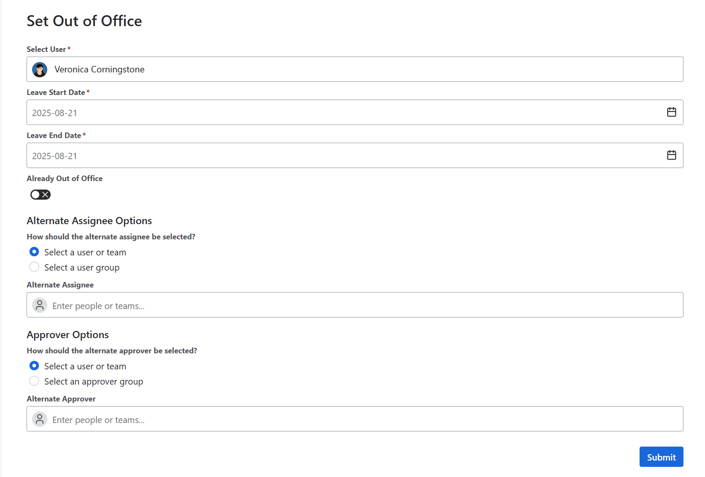Click the 'Alternate Assignee' field label
The height and width of the screenshot is (477, 705).
[x=60, y=285]
